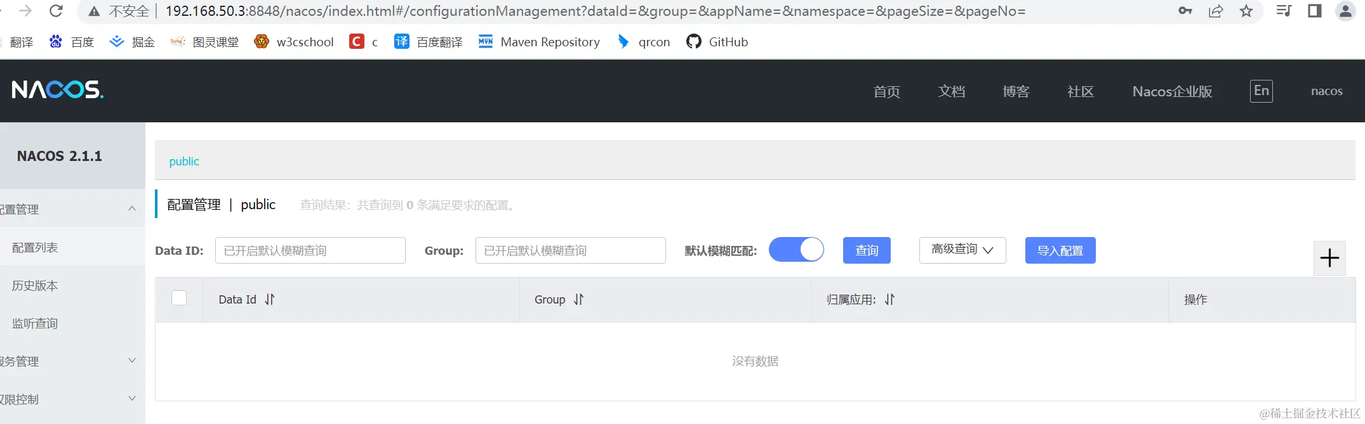Tick the select-all checkbox in table header
This screenshot has width=1365, height=424.
tap(179, 298)
